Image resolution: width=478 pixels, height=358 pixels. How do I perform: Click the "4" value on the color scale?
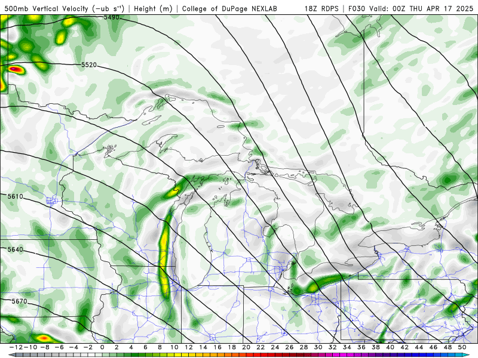click(131, 347)
